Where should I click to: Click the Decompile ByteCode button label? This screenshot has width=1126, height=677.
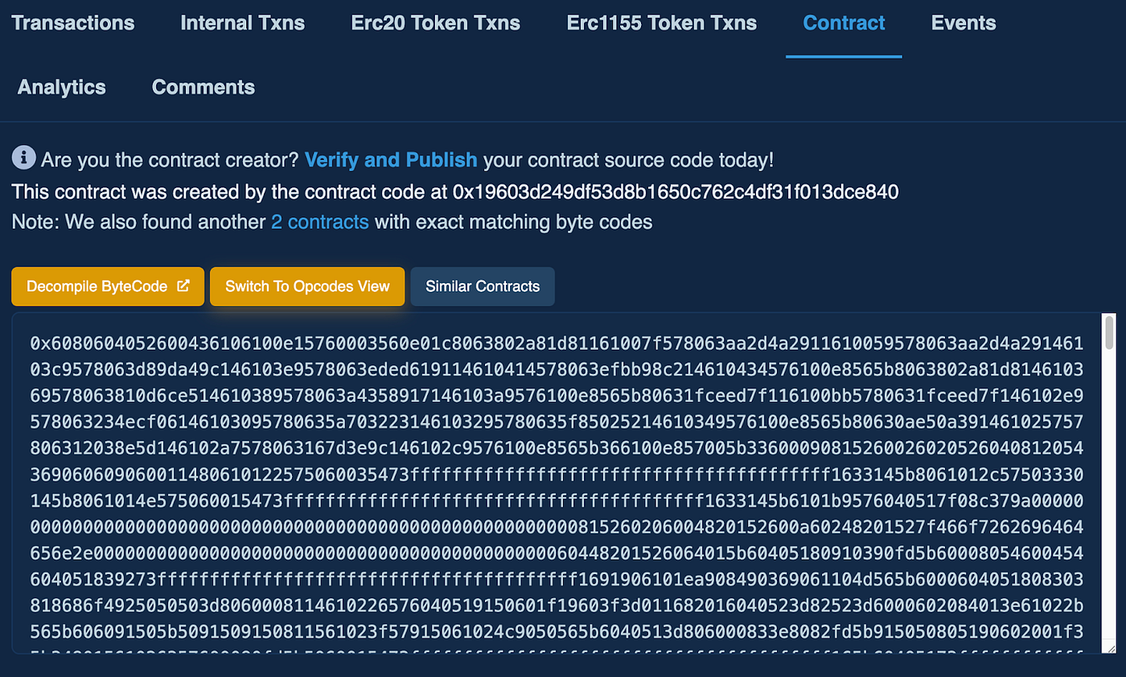coord(97,286)
